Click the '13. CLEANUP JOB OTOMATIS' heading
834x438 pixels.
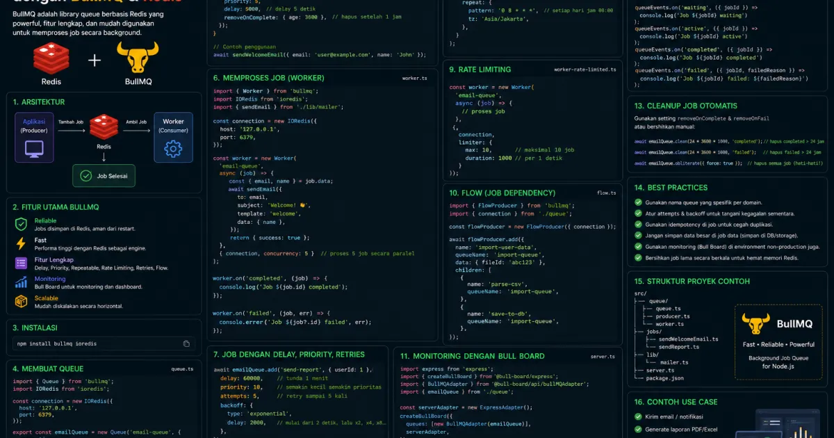coord(686,106)
